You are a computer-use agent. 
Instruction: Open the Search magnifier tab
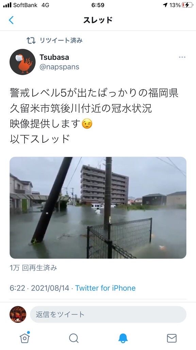73,338
